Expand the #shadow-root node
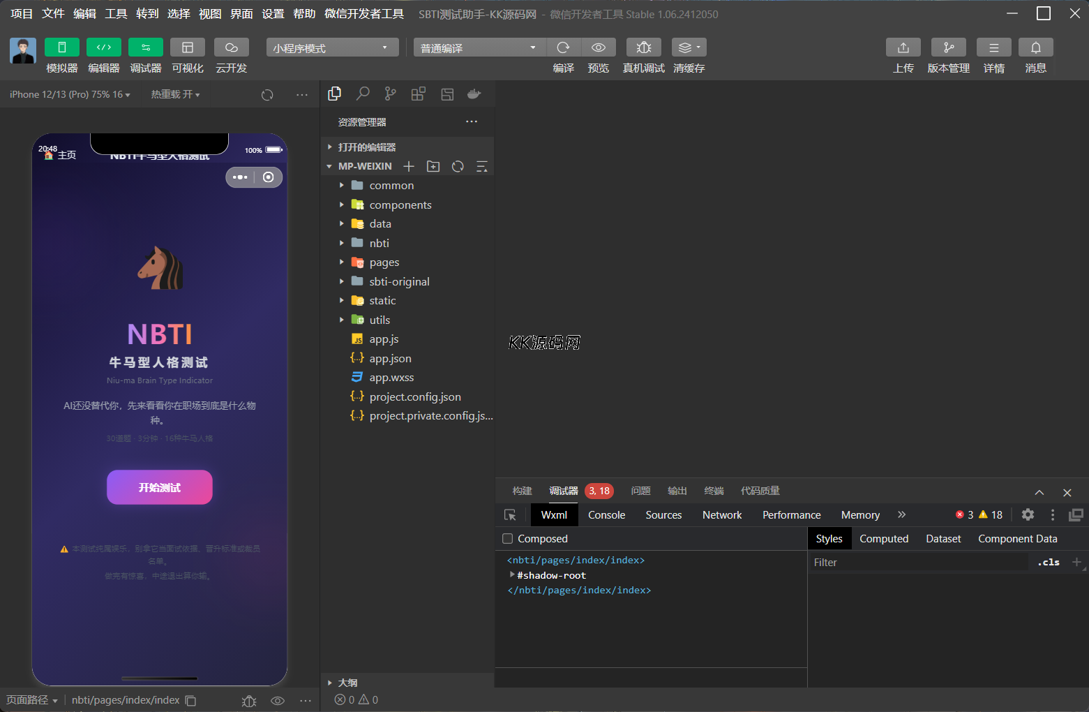This screenshot has height=712, width=1089. 512,575
